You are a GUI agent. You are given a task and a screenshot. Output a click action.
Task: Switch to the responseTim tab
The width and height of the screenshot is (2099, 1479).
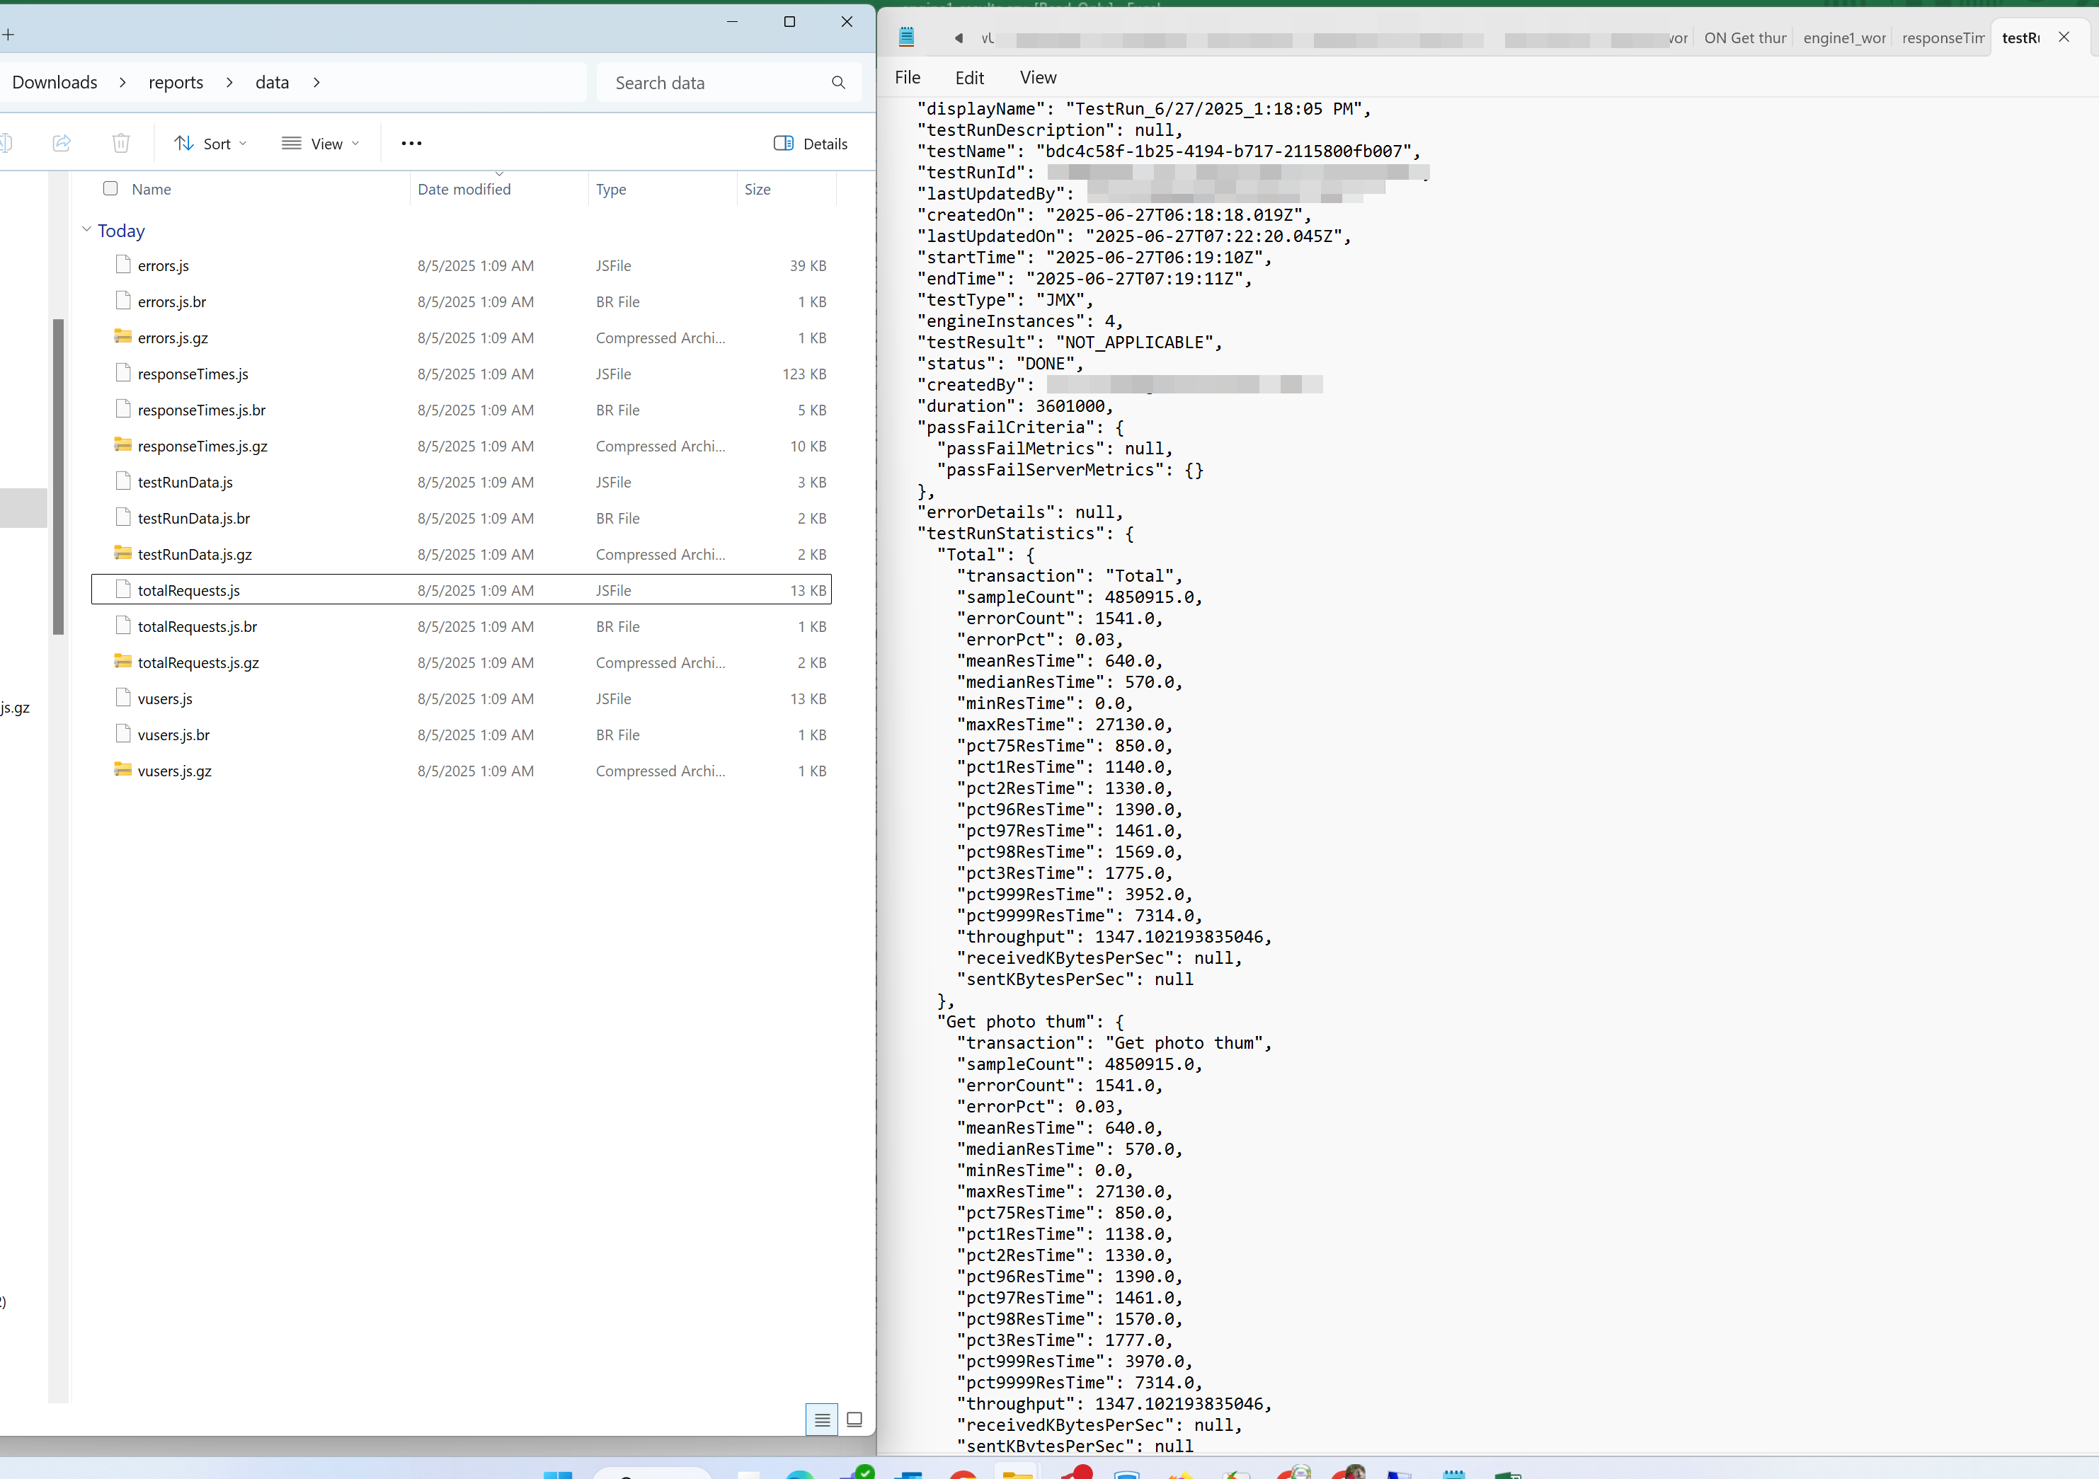[x=1942, y=38]
